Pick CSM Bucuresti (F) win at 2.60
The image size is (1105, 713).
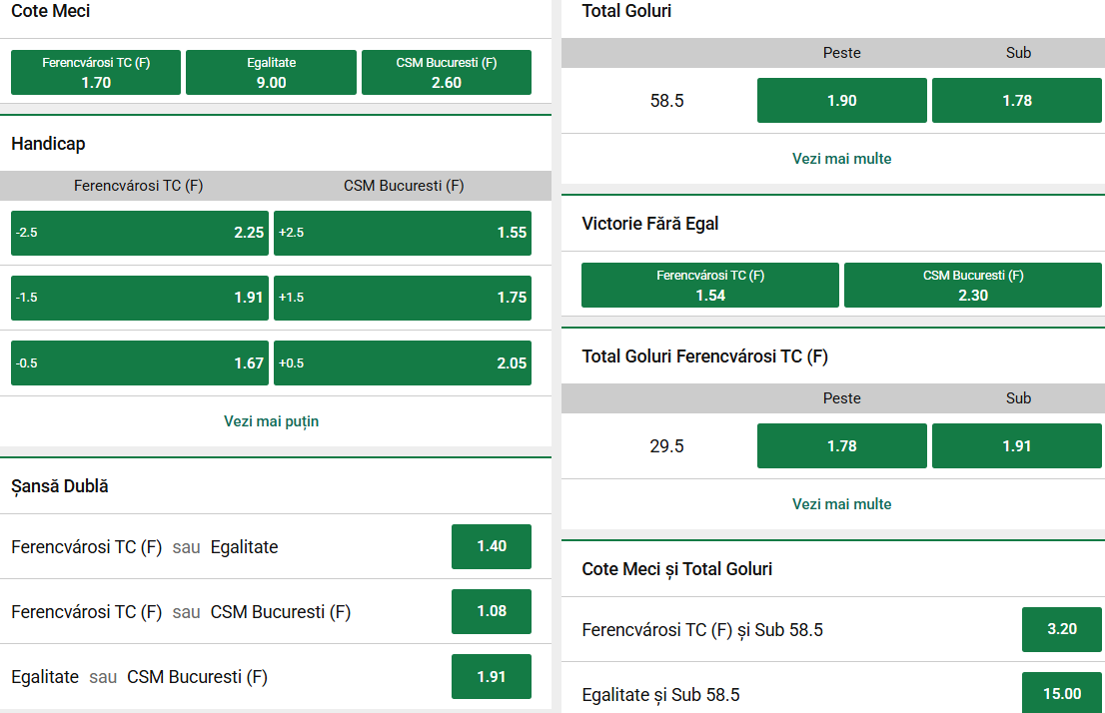(x=447, y=73)
